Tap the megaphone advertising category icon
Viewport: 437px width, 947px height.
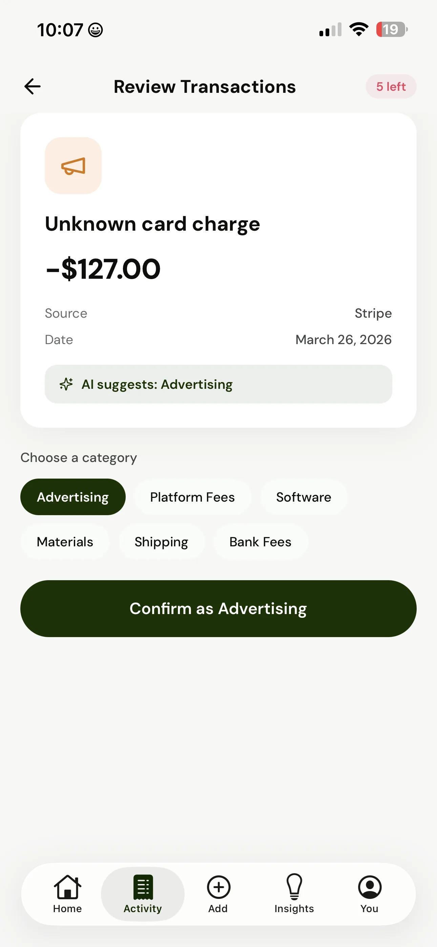click(73, 166)
